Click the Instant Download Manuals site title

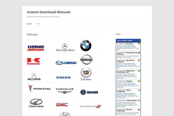pos(49,12)
